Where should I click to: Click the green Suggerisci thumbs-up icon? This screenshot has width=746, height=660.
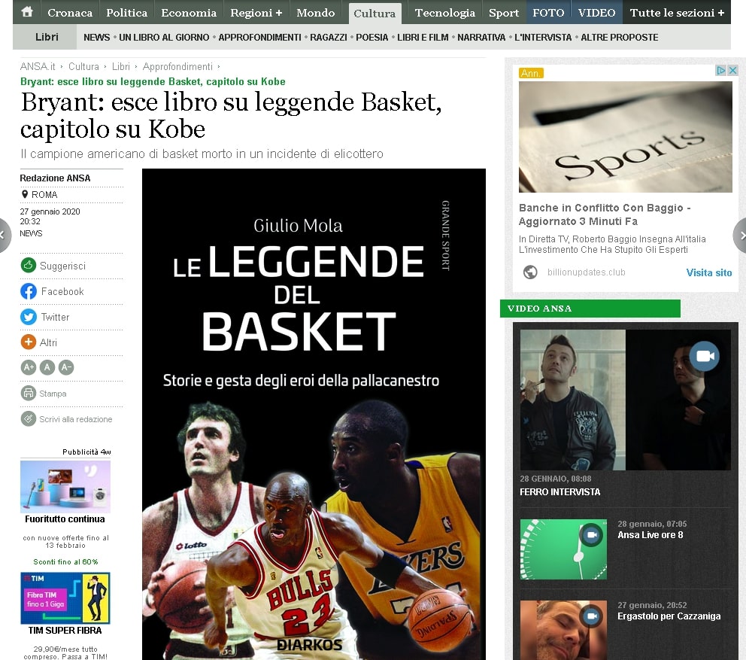[29, 266]
